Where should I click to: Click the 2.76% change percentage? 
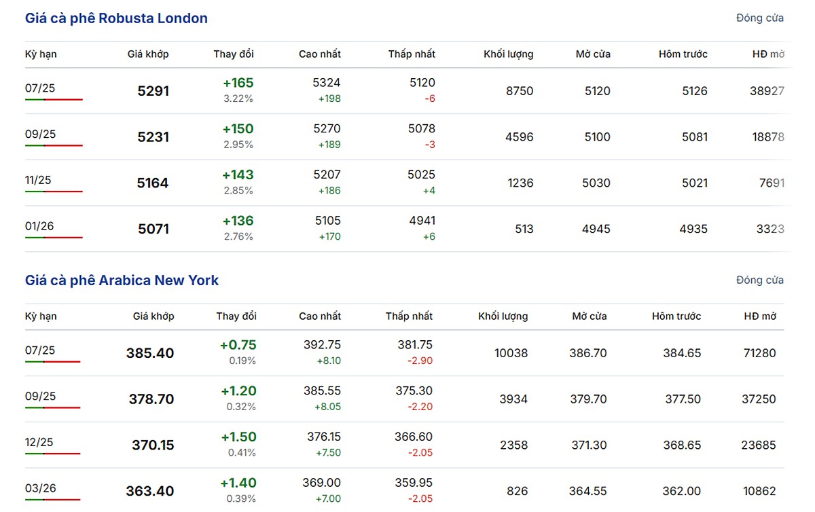coord(238,237)
